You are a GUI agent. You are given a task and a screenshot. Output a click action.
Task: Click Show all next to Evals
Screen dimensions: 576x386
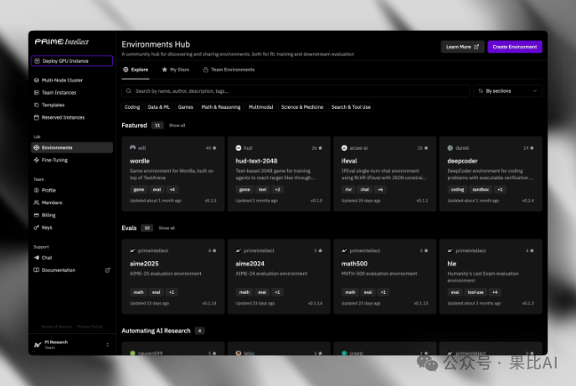pyautogui.click(x=167, y=228)
